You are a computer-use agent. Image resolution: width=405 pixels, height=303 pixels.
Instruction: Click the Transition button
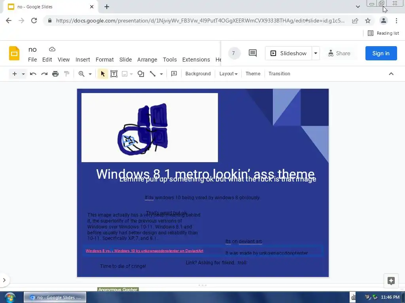pos(279,74)
